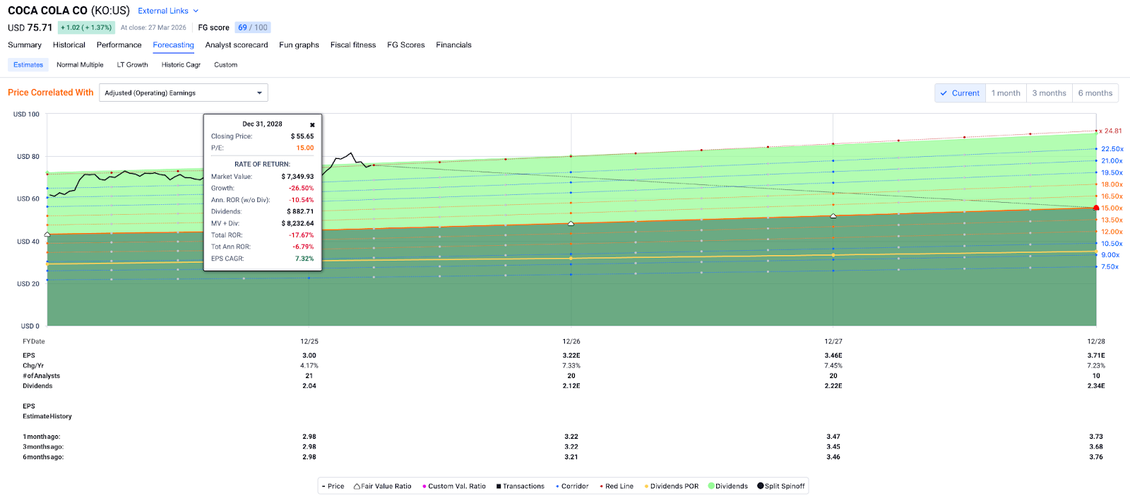The image size is (1130, 503).
Task: Click the 24.81 red line label
Action: click(1112, 131)
